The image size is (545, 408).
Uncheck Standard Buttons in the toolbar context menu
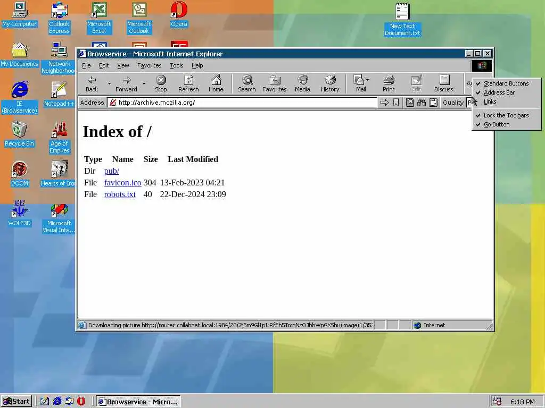pyautogui.click(x=506, y=83)
